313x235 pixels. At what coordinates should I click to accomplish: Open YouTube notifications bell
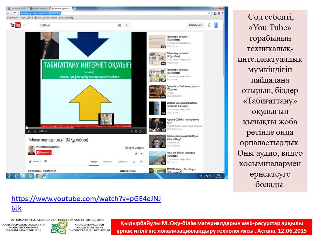tap(209, 25)
